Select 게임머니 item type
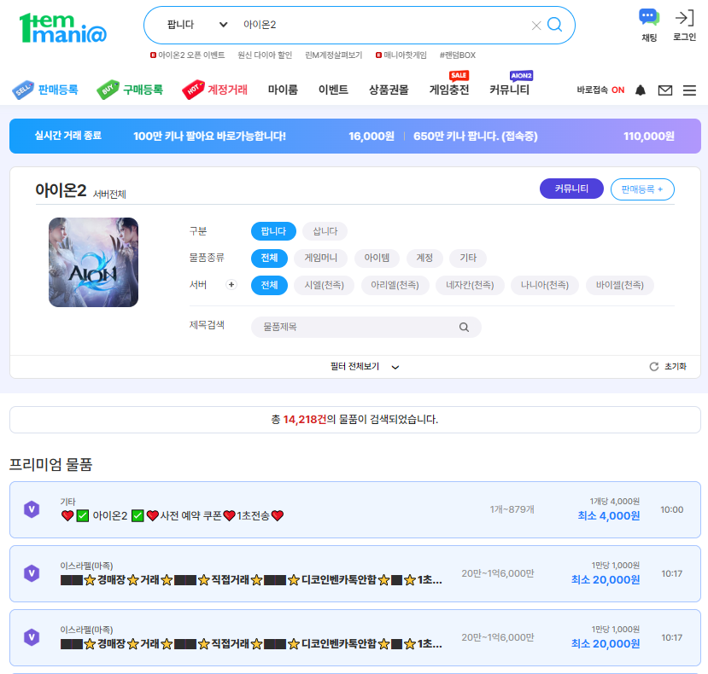Viewport: 708px width, 674px height. pyautogui.click(x=320, y=258)
